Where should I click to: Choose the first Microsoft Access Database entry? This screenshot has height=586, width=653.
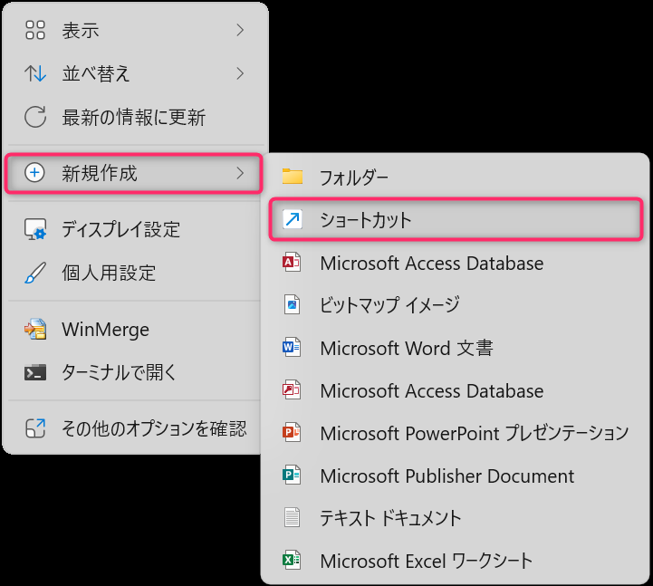coord(456,263)
